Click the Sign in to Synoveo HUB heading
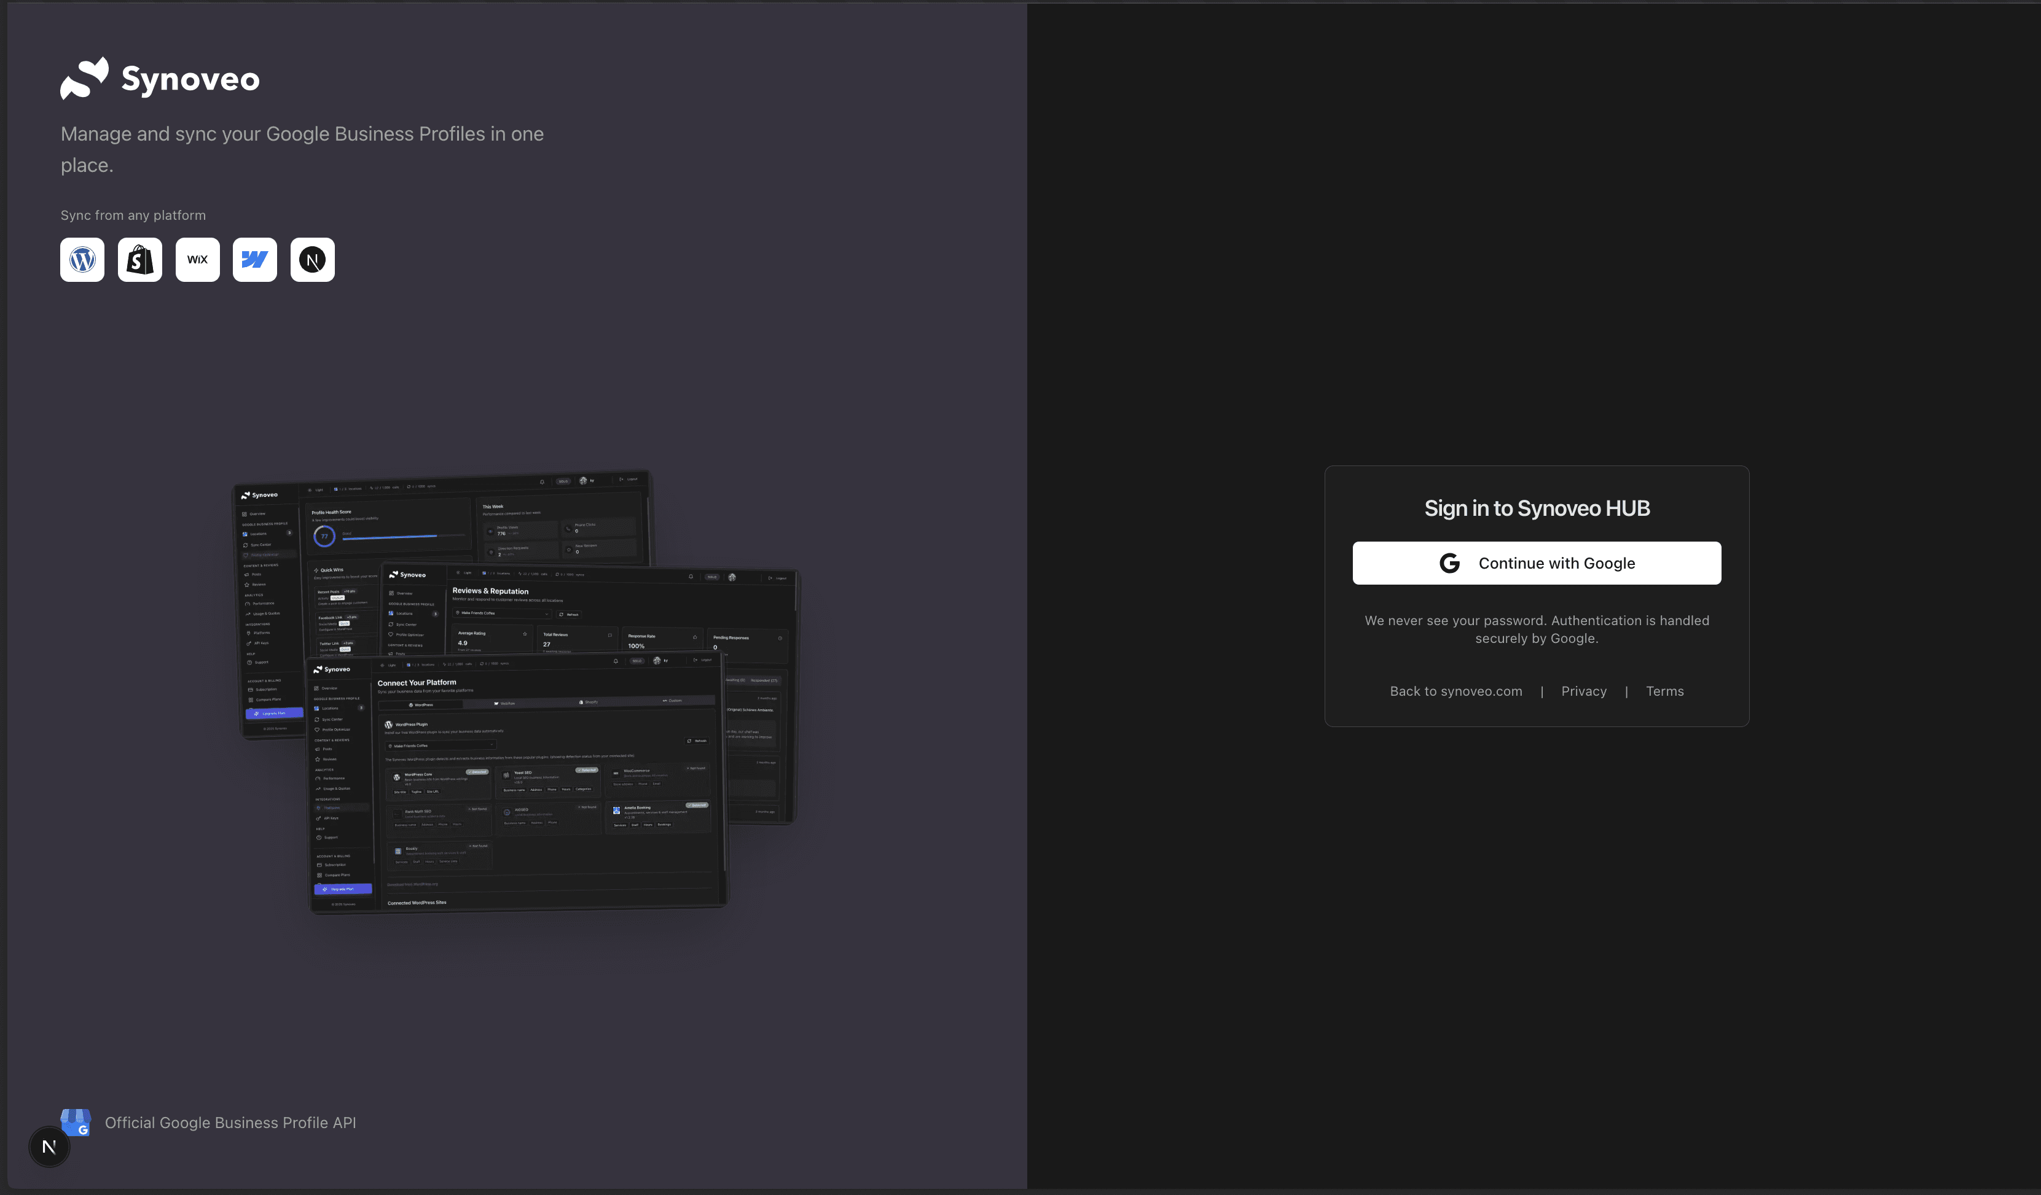Screen dimensions: 2041x1195 point(1537,508)
